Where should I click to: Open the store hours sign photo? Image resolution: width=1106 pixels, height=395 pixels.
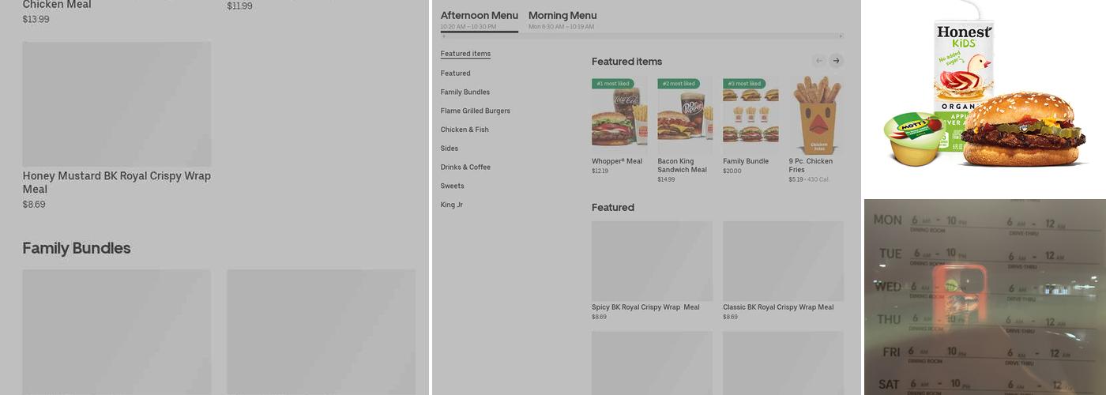pos(985,297)
